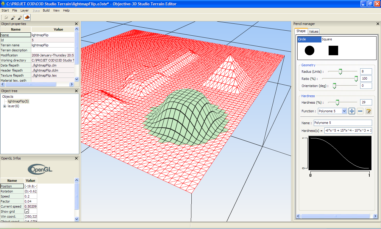This screenshot has width=381, height=229.
Task: Close the Object properties panel
Action: tap(76, 24)
